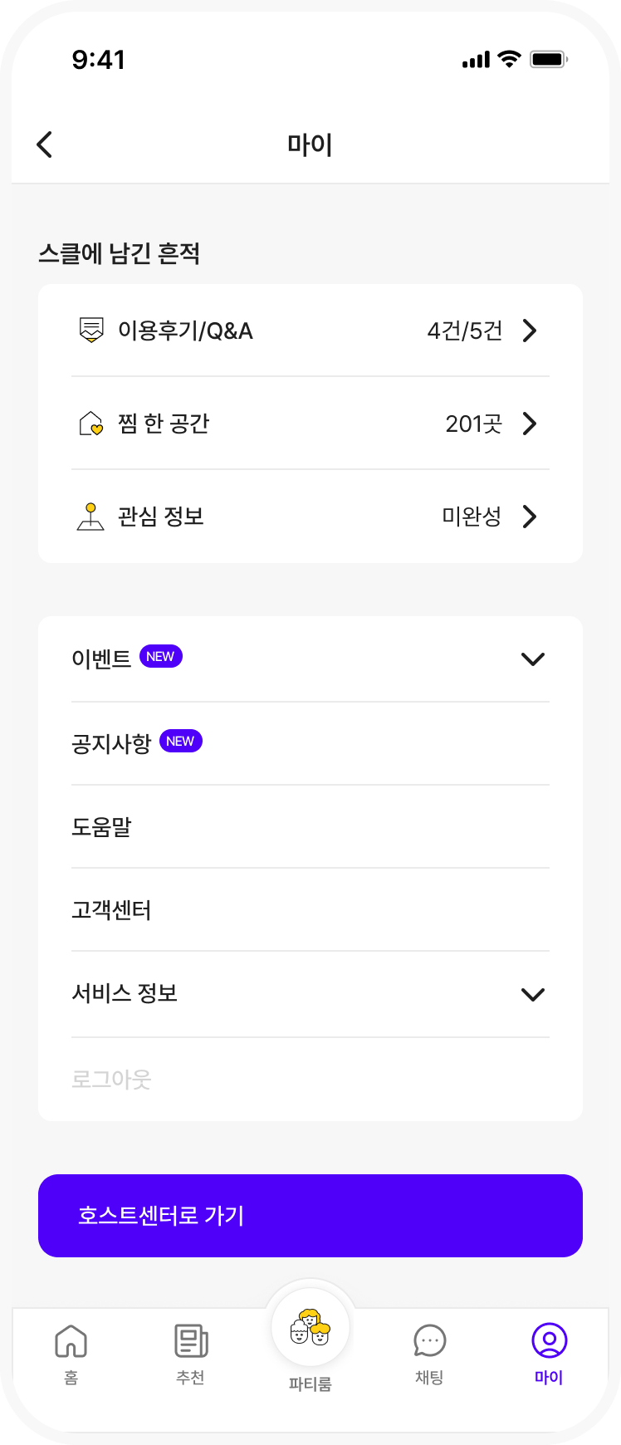Open 찜 한 공간 list arrow

click(x=530, y=424)
